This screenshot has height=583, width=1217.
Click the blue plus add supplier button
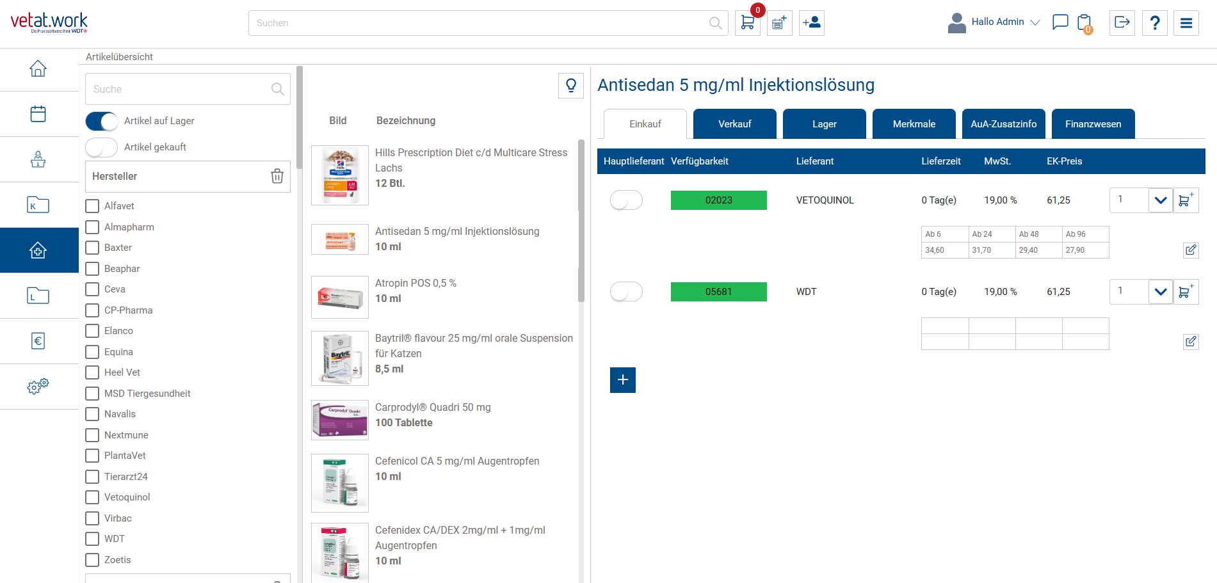(622, 380)
